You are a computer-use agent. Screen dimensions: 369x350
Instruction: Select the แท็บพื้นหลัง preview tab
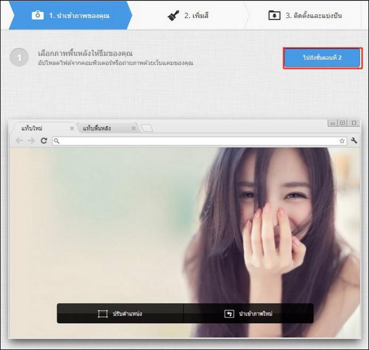107,128
